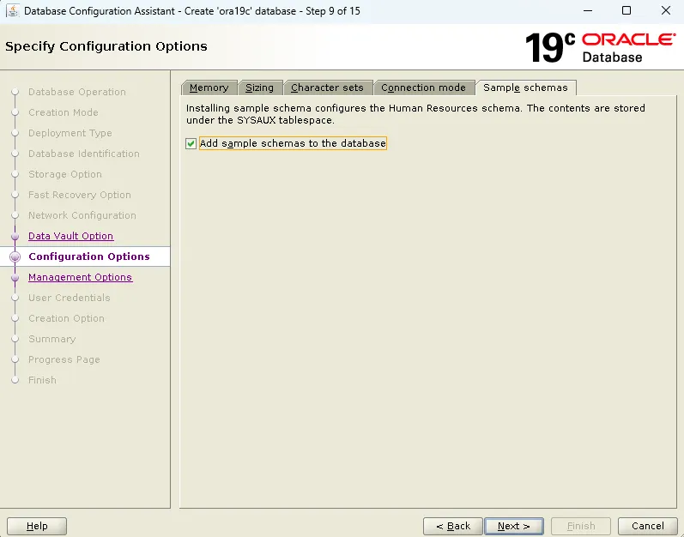
Task: Click the Progress Page step label
Action: coord(64,359)
